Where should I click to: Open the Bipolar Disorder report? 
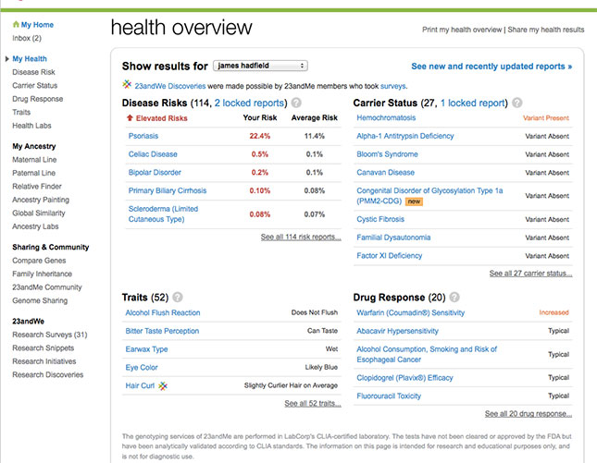tap(155, 173)
